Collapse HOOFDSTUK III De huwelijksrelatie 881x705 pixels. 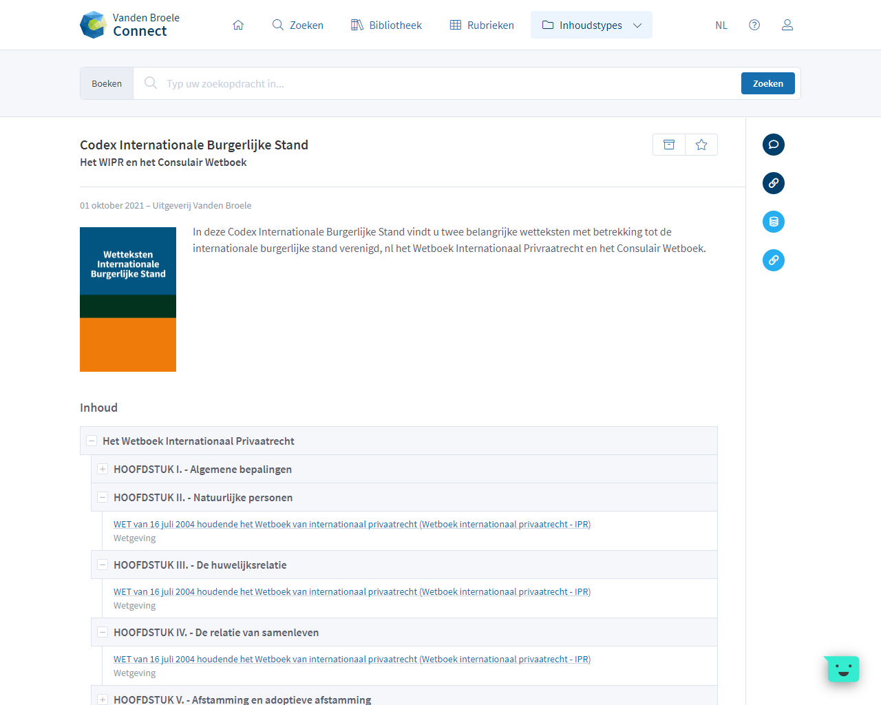pyautogui.click(x=103, y=565)
